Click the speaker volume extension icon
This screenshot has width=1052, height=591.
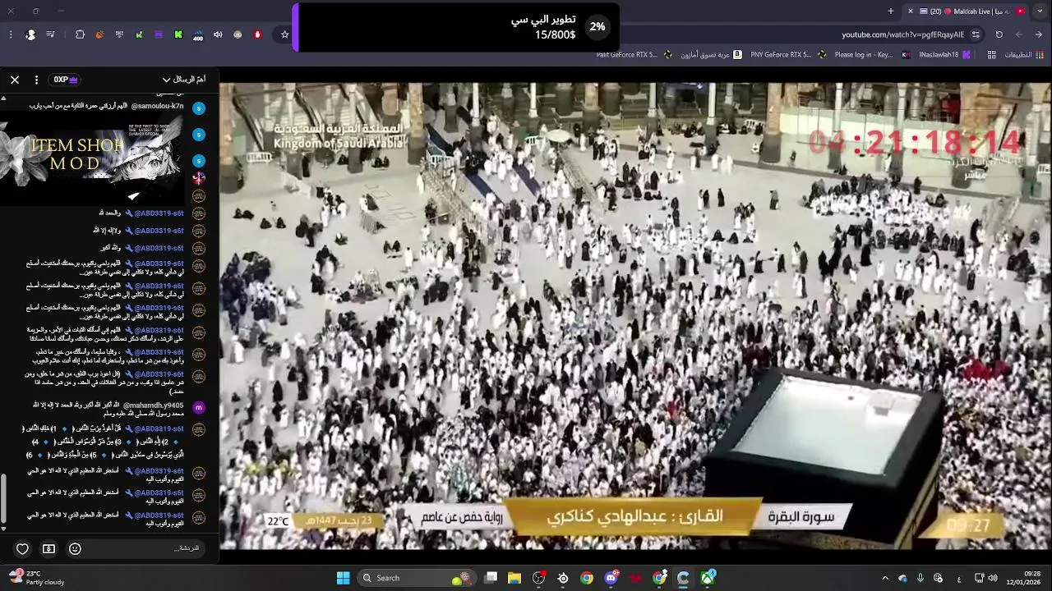(218, 34)
